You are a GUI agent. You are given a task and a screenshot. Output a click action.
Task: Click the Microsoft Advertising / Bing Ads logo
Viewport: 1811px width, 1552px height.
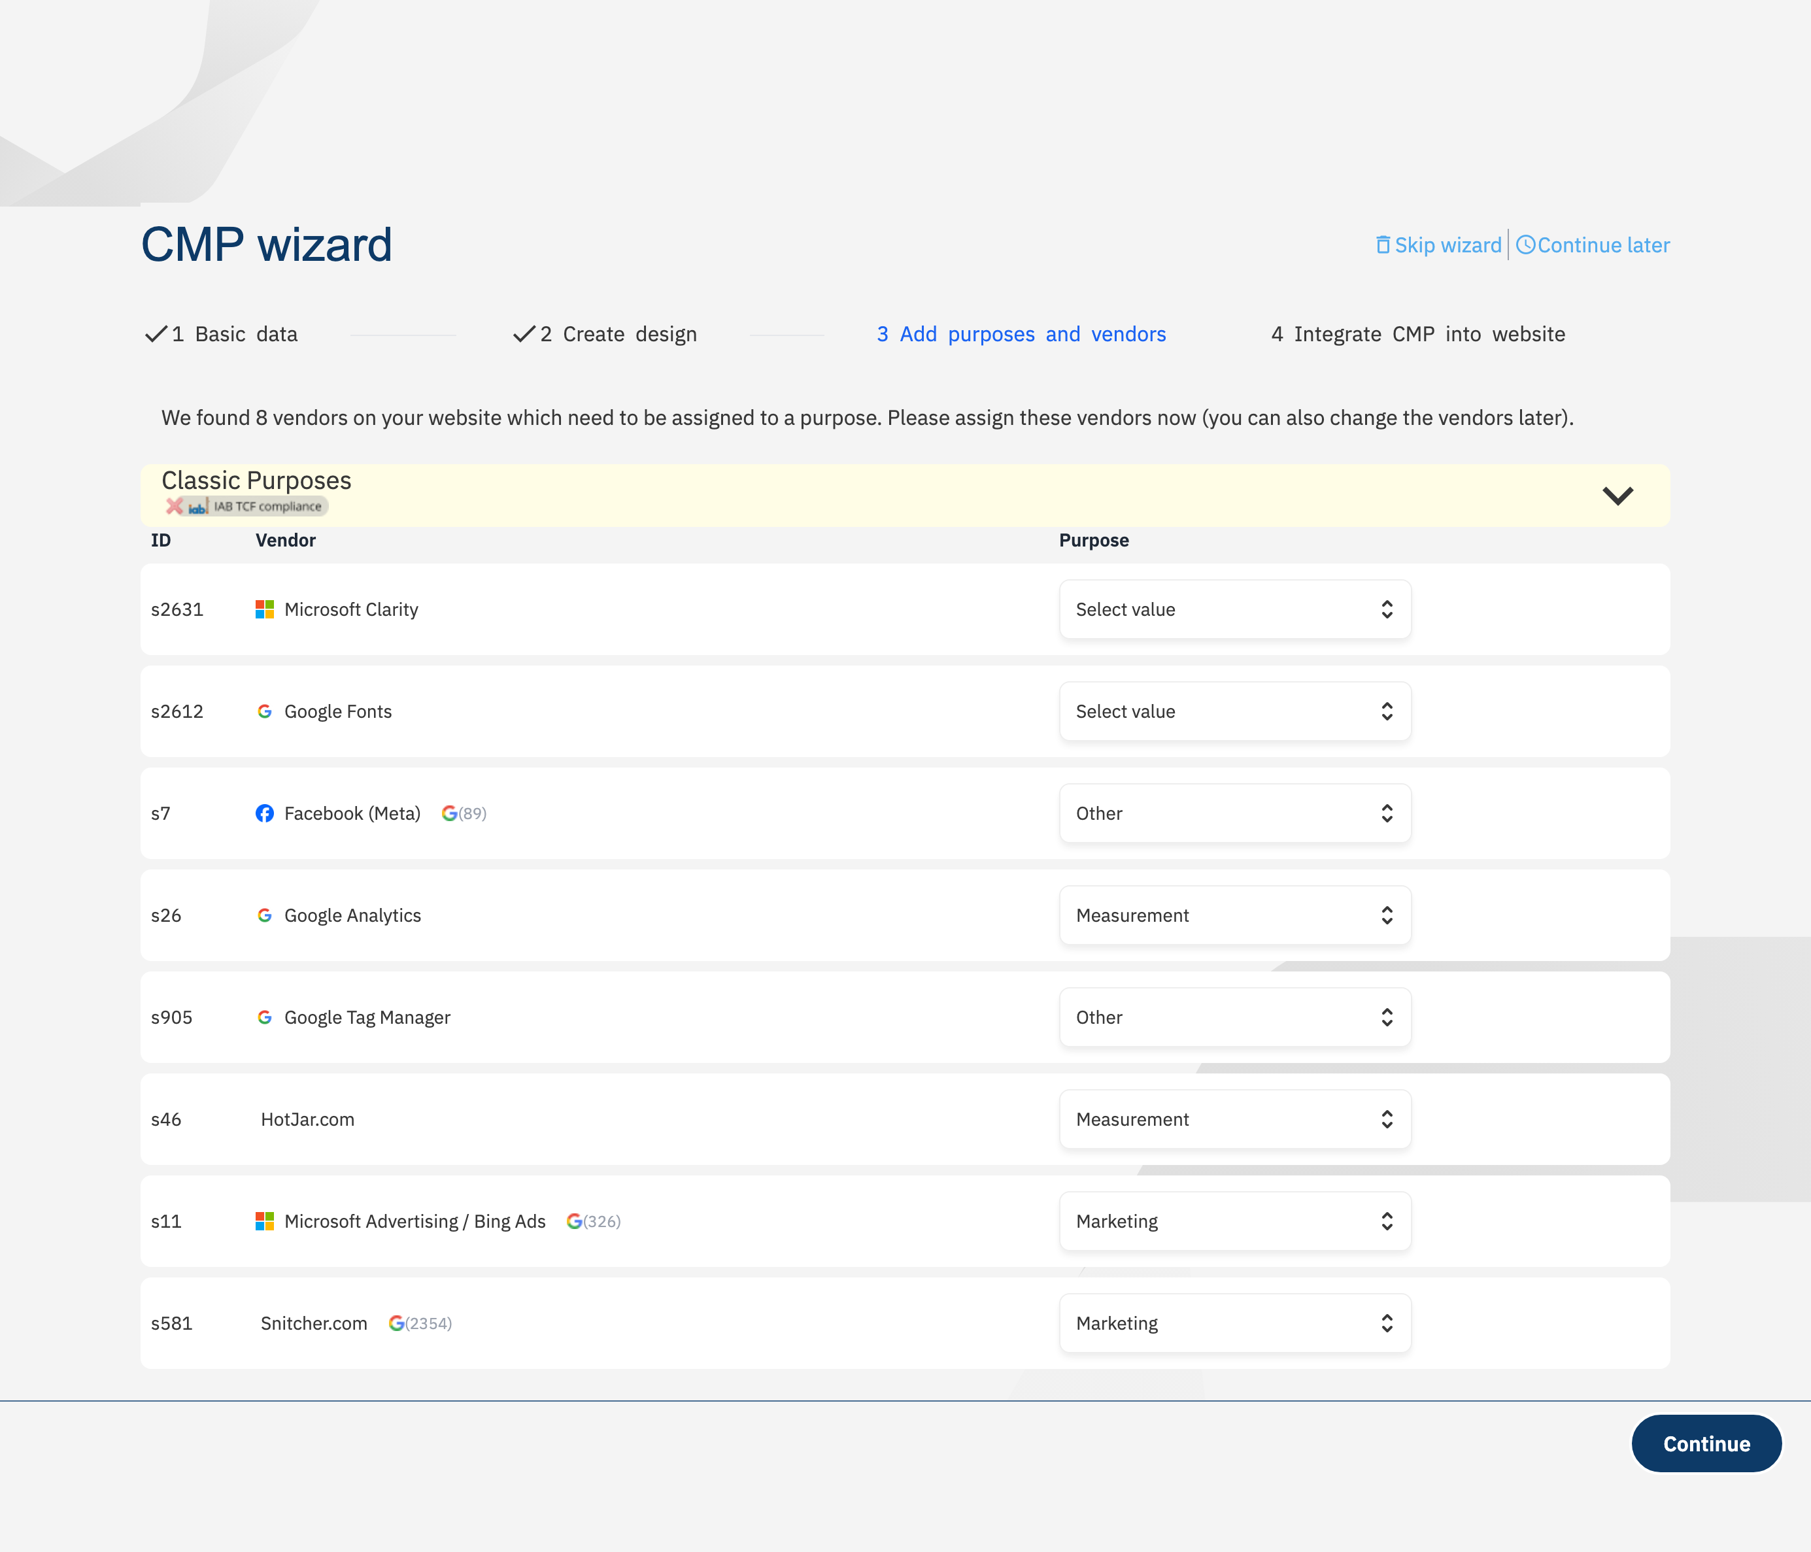point(264,1221)
